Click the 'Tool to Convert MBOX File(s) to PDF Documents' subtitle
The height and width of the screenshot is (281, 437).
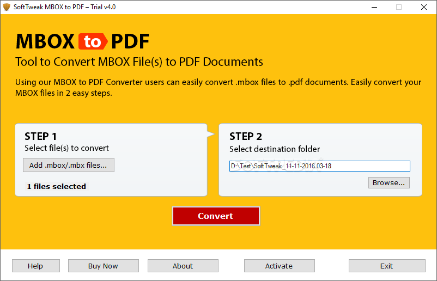coord(139,62)
